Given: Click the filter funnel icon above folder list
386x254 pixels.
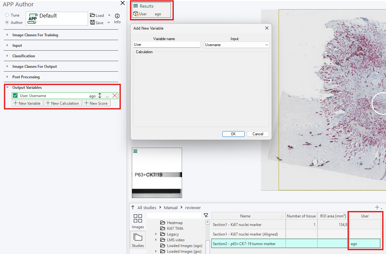Looking at the screenshot, I should tap(206, 215).
